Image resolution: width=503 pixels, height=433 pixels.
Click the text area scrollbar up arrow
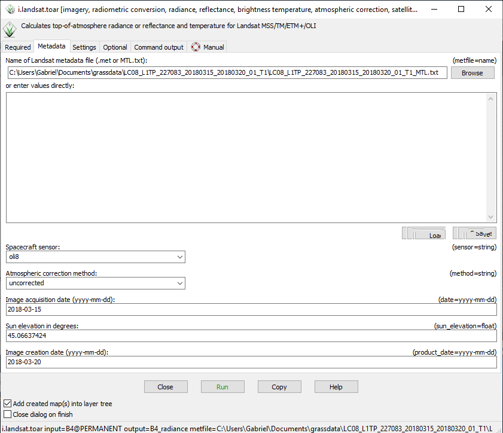491,99
